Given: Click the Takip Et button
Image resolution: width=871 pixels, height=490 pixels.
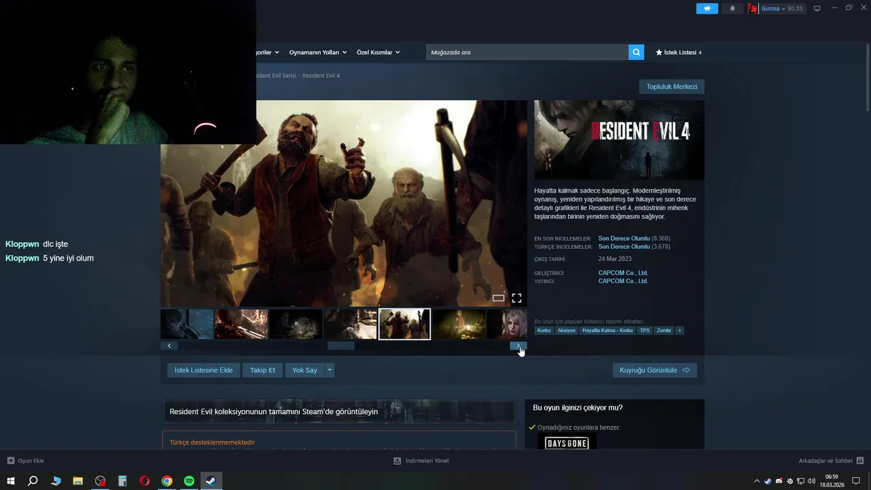Looking at the screenshot, I should 263,370.
